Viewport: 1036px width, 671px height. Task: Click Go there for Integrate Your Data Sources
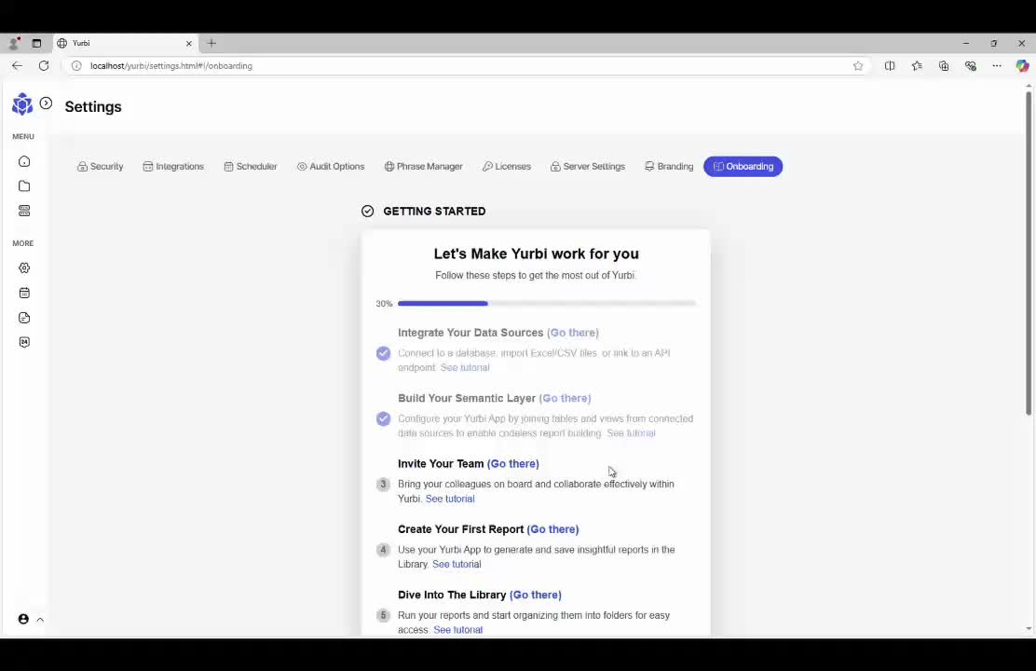pos(573,333)
